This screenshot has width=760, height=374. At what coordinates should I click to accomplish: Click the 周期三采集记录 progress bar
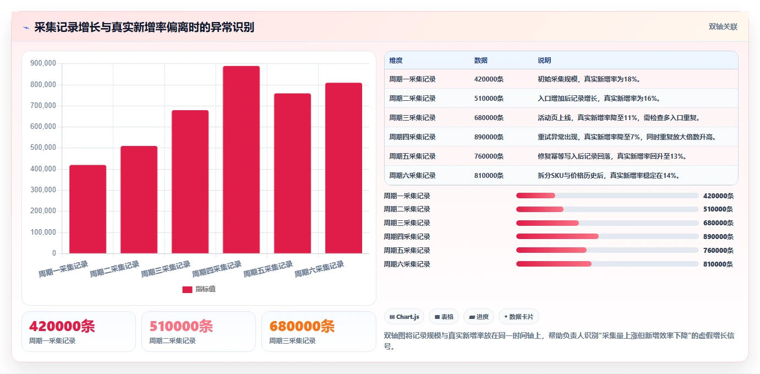point(607,223)
